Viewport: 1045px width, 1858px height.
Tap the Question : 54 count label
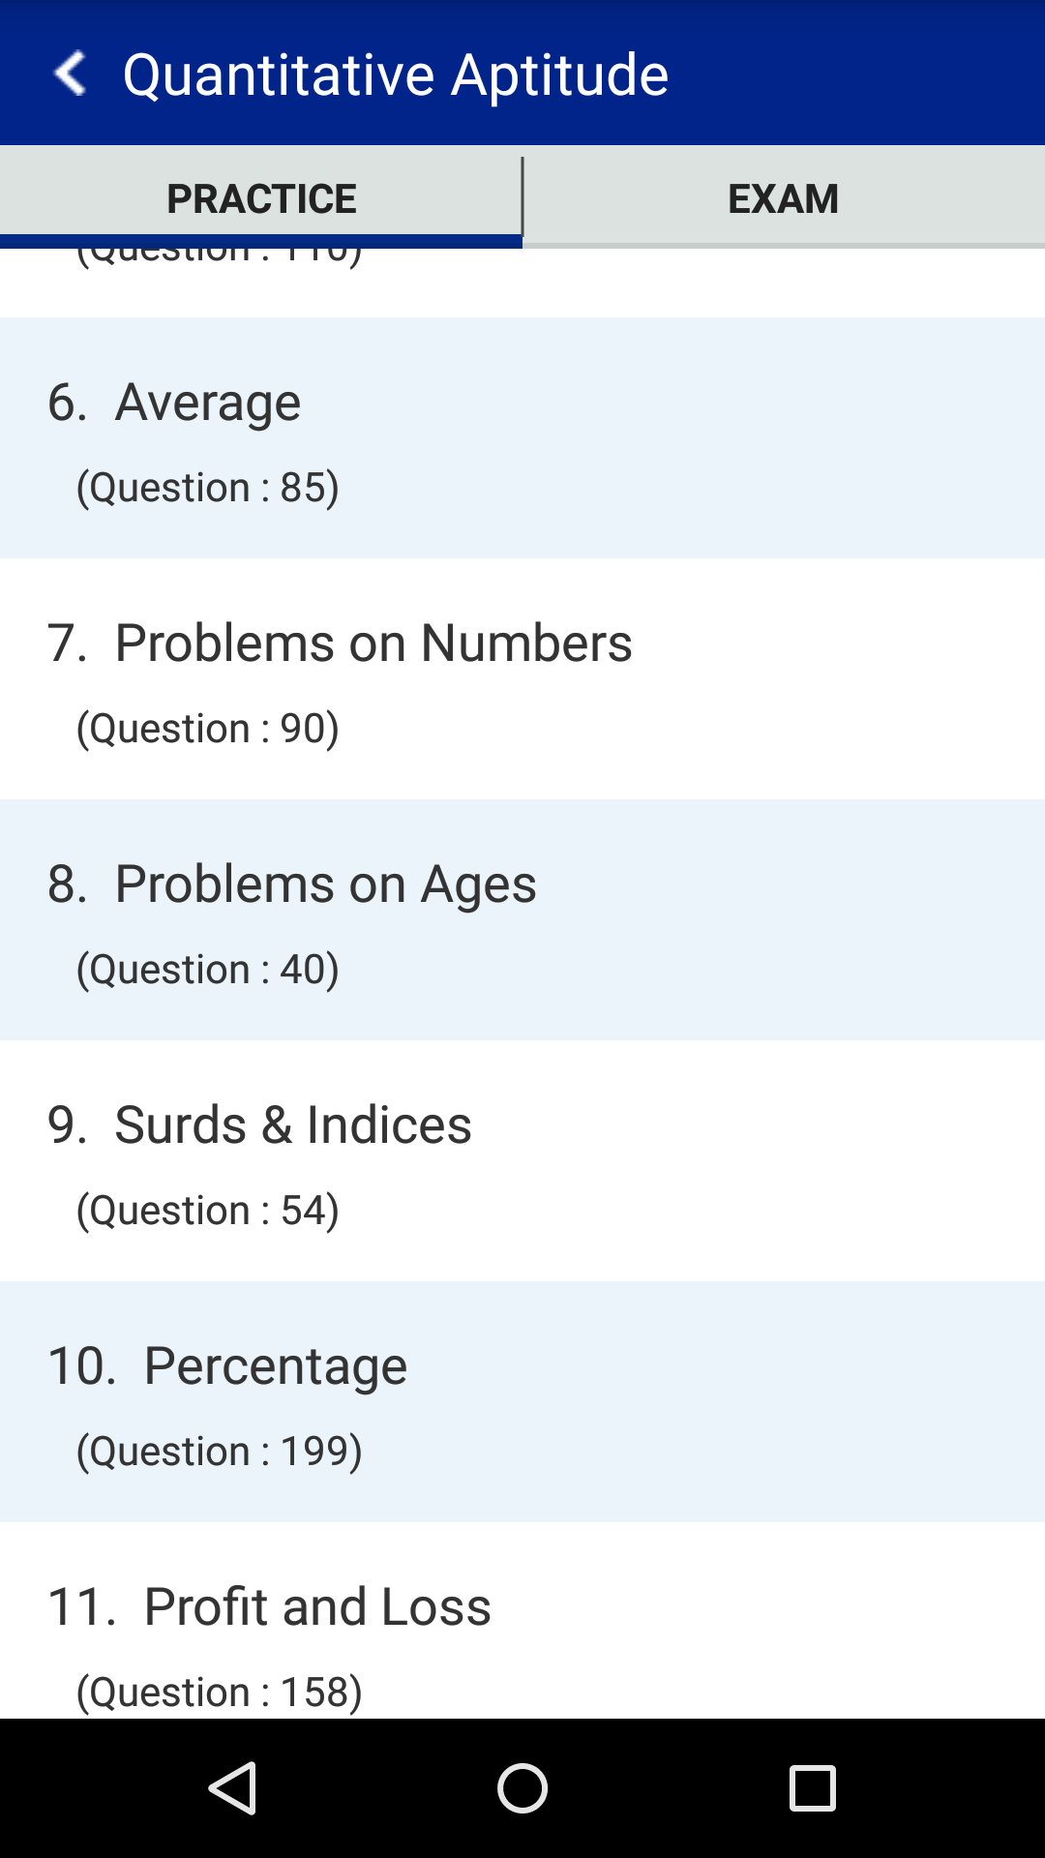click(208, 1210)
